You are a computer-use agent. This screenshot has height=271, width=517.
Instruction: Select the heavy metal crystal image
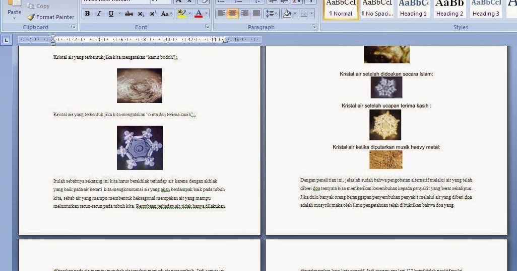click(386, 160)
